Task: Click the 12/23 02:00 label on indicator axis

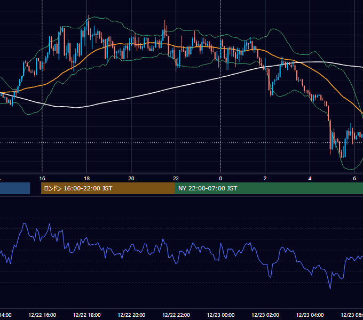Action: coord(265,315)
